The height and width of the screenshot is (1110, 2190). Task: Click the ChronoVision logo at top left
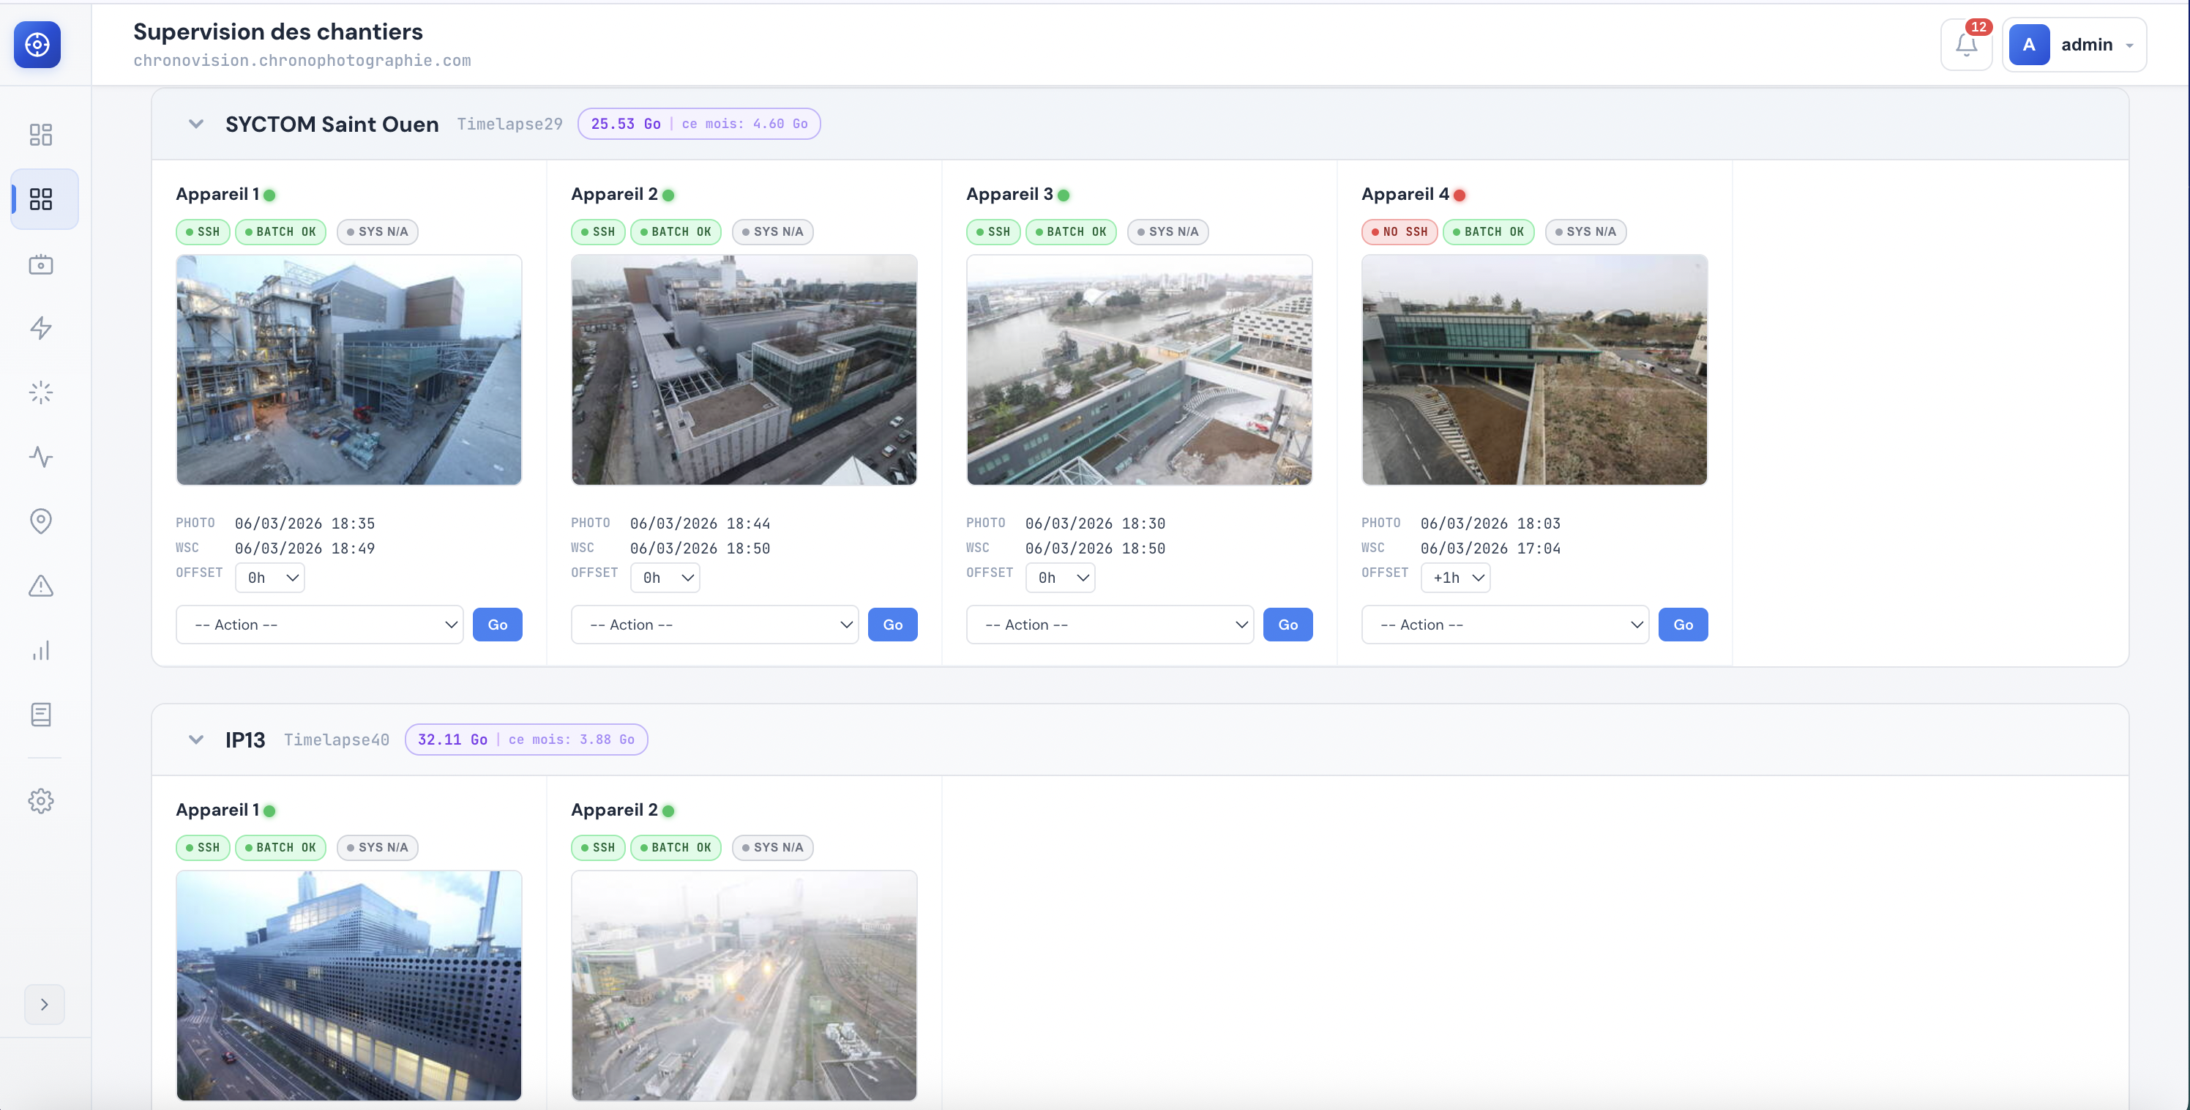(x=37, y=44)
